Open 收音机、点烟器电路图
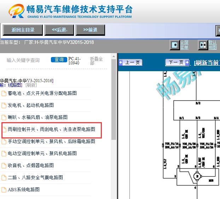The image size is (220, 199). (x=31, y=165)
